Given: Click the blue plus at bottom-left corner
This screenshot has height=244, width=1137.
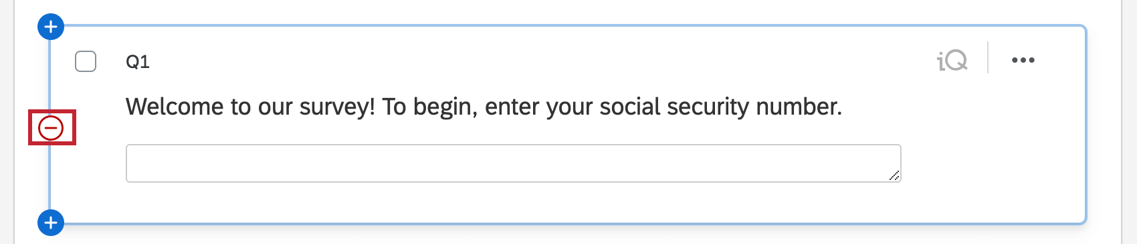Looking at the screenshot, I should [x=51, y=223].
